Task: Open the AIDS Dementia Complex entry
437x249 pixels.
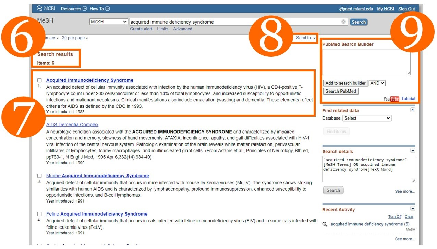Action: tap(72, 124)
